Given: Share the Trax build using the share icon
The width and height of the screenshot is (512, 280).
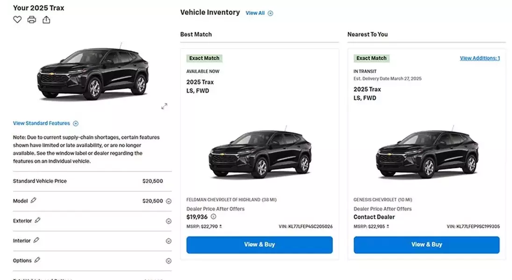Looking at the screenshot, I should [x=46, y=20].
